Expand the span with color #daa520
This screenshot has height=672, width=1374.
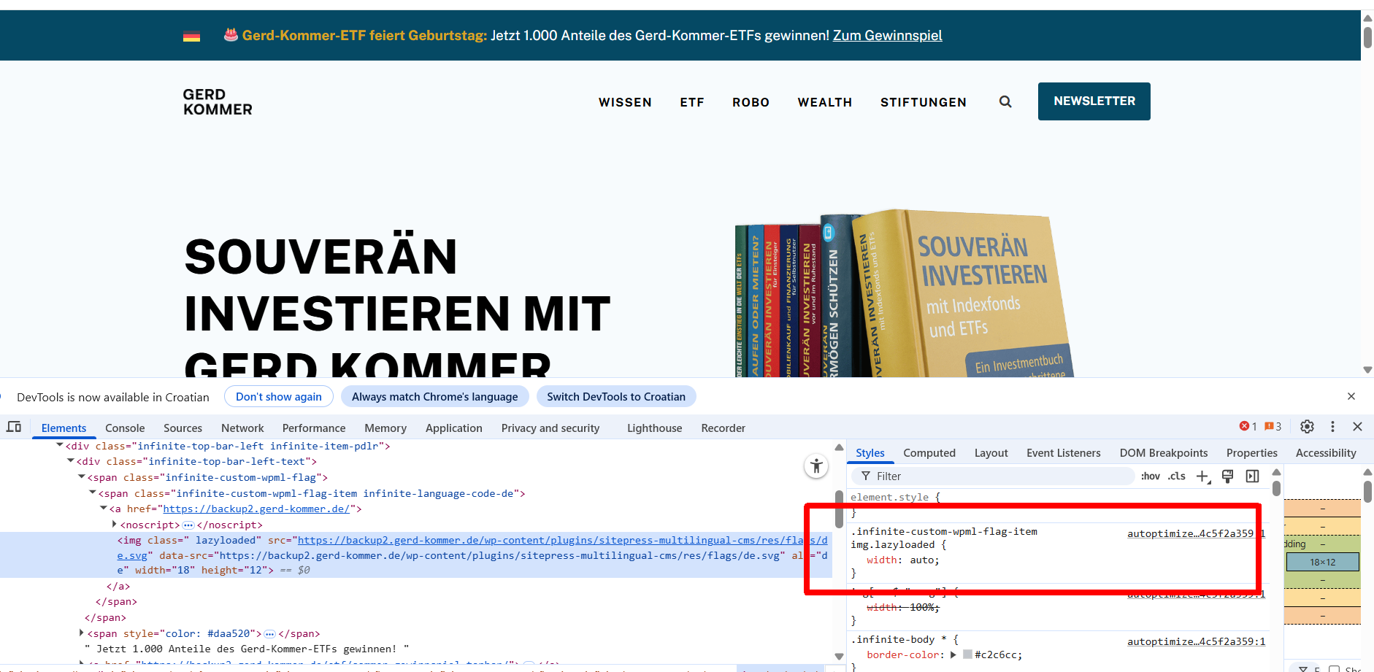pyautogui.click(x=82, y=633)
